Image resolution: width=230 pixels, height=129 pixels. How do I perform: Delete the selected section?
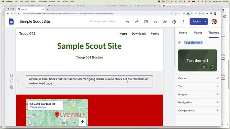click(x=11, y=87)
